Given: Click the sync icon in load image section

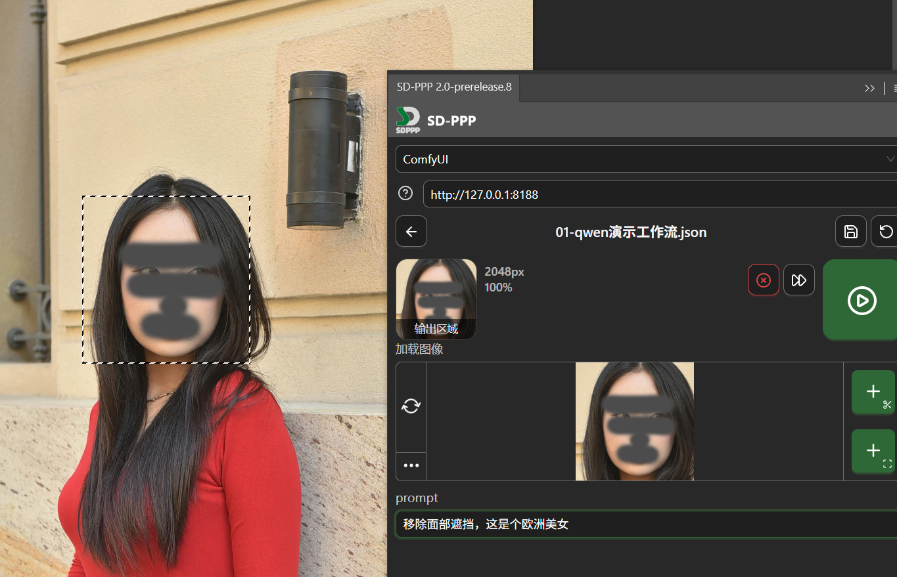Looking at the screenshot, I should [x=411, y=406].
